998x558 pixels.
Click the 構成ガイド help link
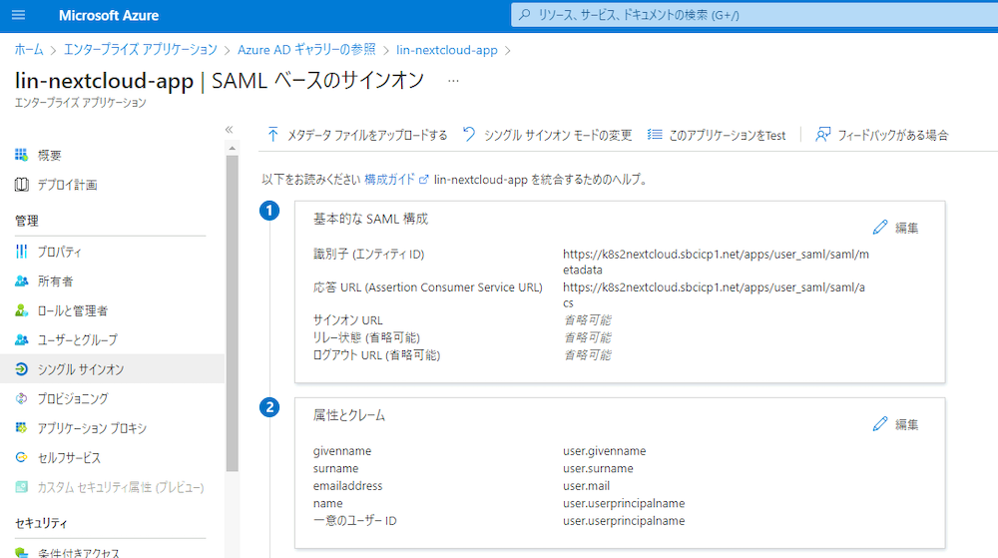point(389,180)
